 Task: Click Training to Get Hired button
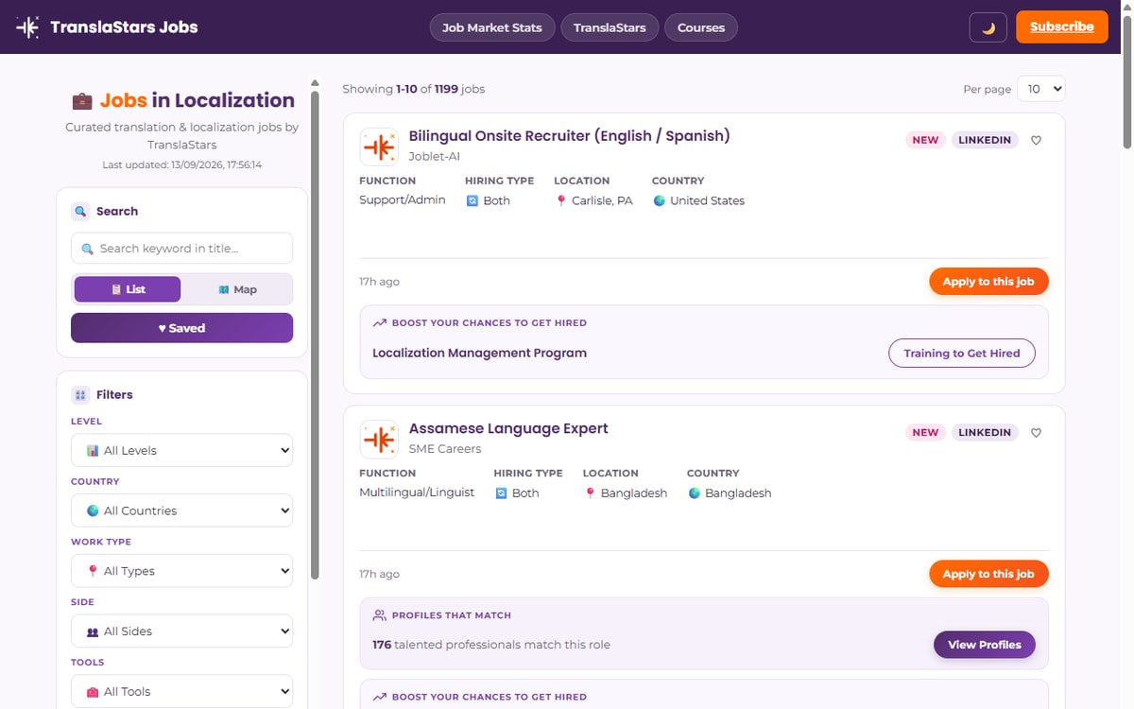(x=962, y=353)
